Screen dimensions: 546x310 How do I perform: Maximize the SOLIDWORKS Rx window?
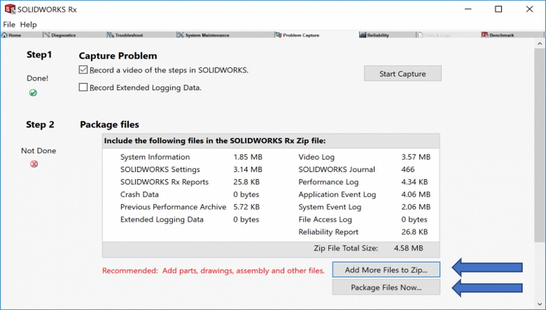[498, 9]
